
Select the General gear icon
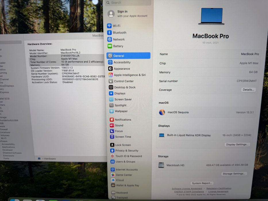point(110,56)
